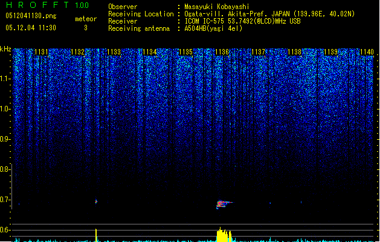Click the 'Receiving antenna' field label
The image size is (380, 242).
pyautogui.click(x=139, y=28)
